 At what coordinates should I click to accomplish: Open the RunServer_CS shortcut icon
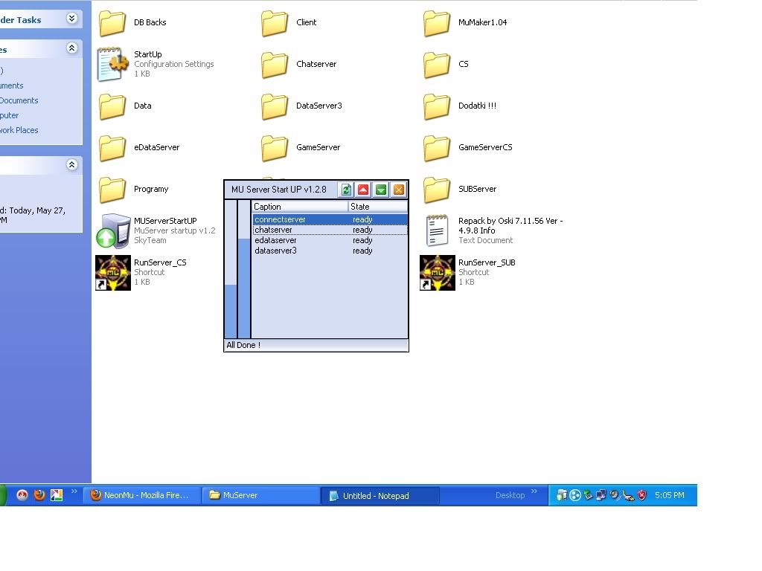tap(113, 273)
